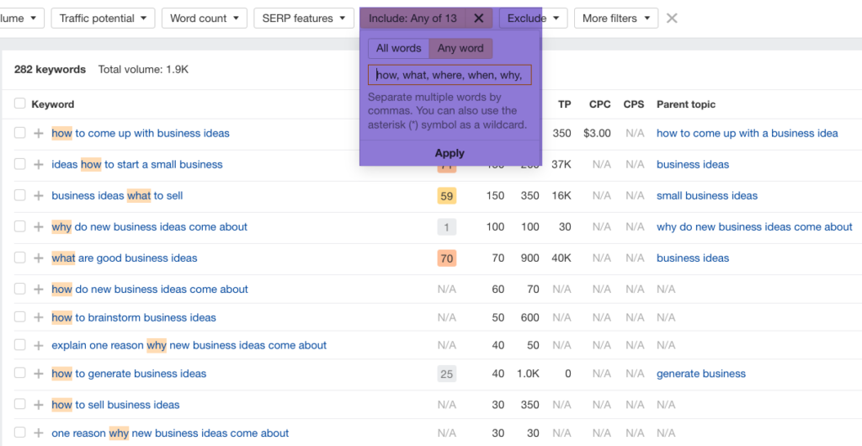Select the 'Any word' tab
The image size is (862, 446).
click(460, 49)
